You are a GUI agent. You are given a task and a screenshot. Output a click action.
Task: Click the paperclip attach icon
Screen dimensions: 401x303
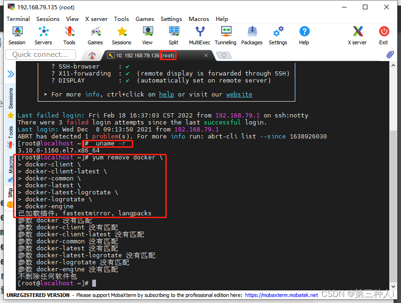pyautogui.click(x=390, y=54)
